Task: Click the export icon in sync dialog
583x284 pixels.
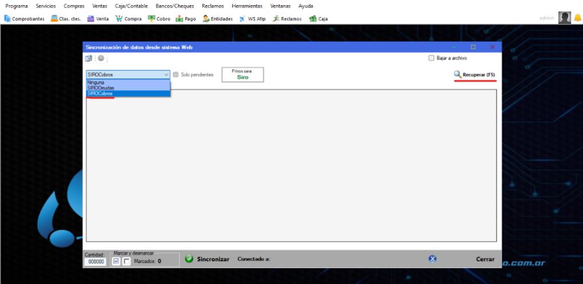Action: 89,58
